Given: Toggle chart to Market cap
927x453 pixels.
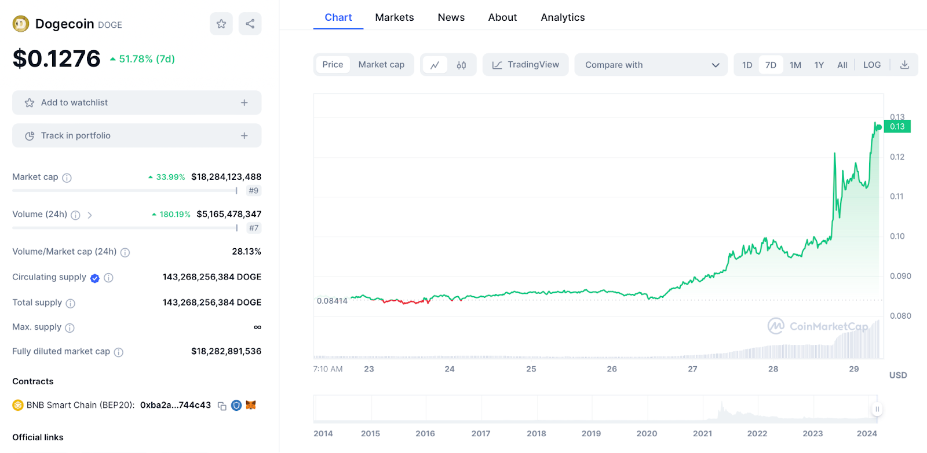Looking at the screenshot, I should click(x=381, y=65).
